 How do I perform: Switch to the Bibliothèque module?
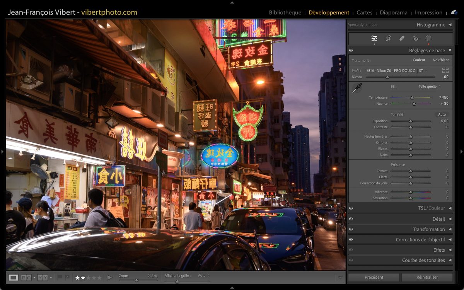pyautogui.click(x=285, y=12)
